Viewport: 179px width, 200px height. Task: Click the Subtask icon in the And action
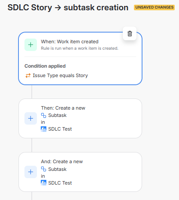(x=43, y=169)
